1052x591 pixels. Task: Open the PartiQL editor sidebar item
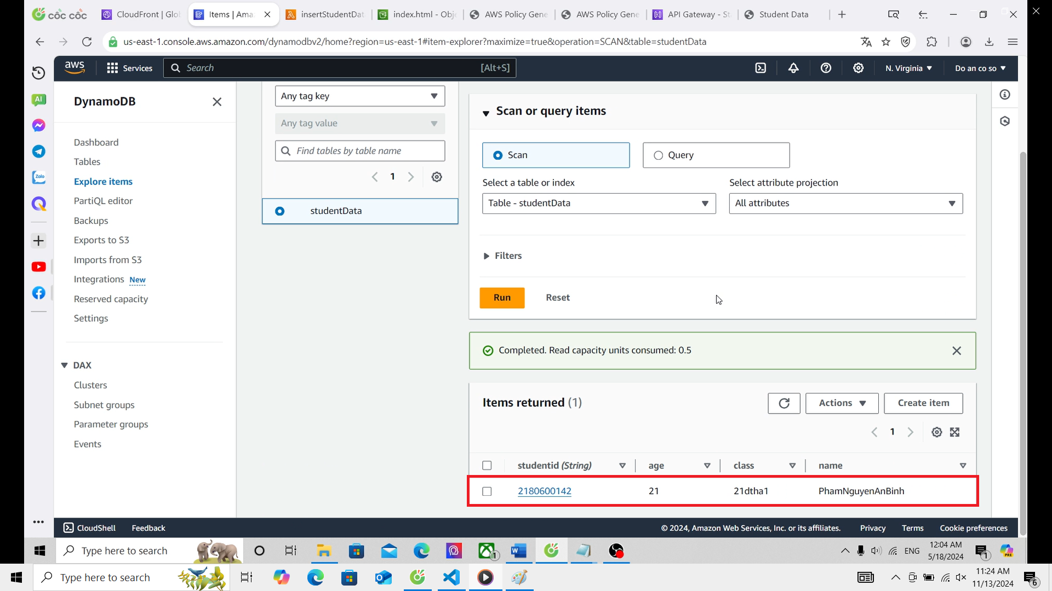[103, 201]
